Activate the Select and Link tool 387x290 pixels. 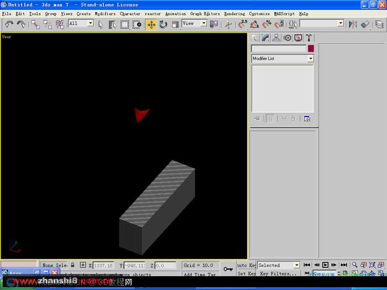(35, 24)
